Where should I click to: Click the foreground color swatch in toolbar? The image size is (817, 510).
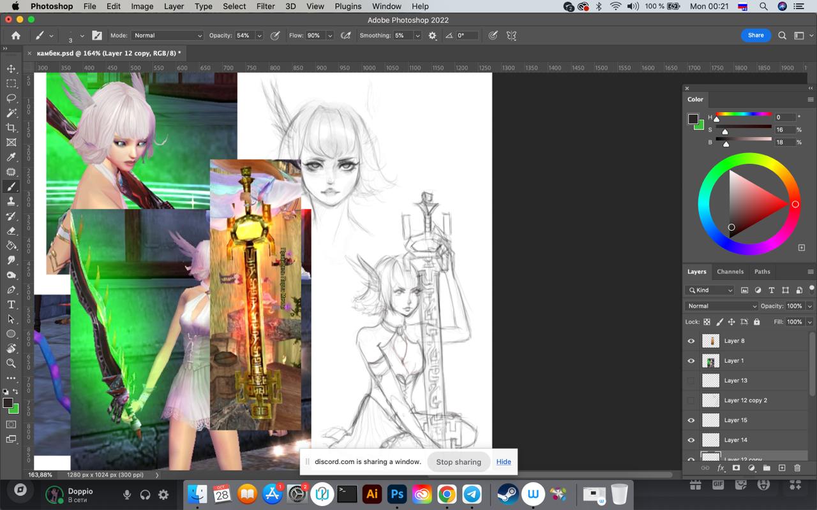point(8,403)
